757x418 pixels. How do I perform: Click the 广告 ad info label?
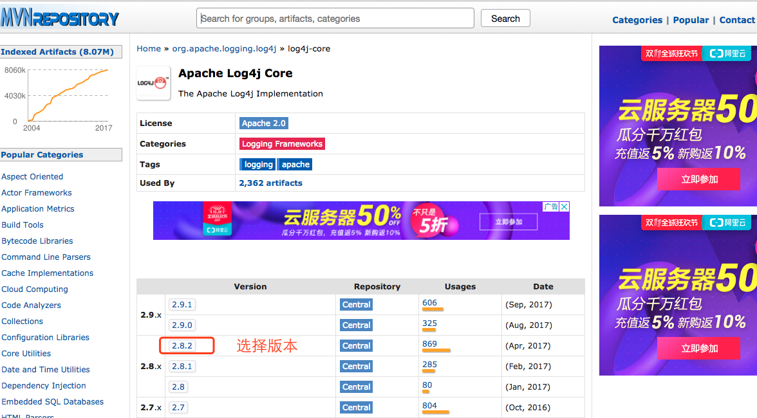tap(551, 207)
